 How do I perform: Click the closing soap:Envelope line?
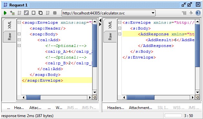(x=57, y=80)
